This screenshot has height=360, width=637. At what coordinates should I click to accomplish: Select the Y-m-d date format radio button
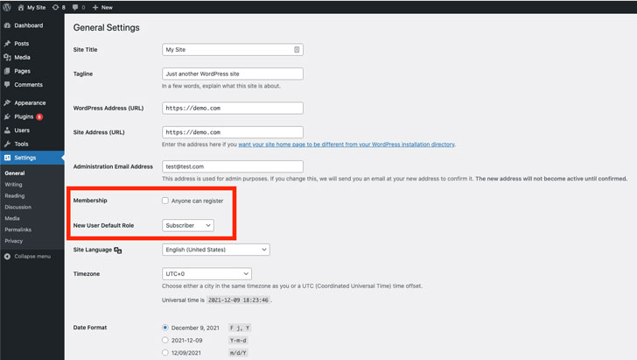[x=165, y=340]
